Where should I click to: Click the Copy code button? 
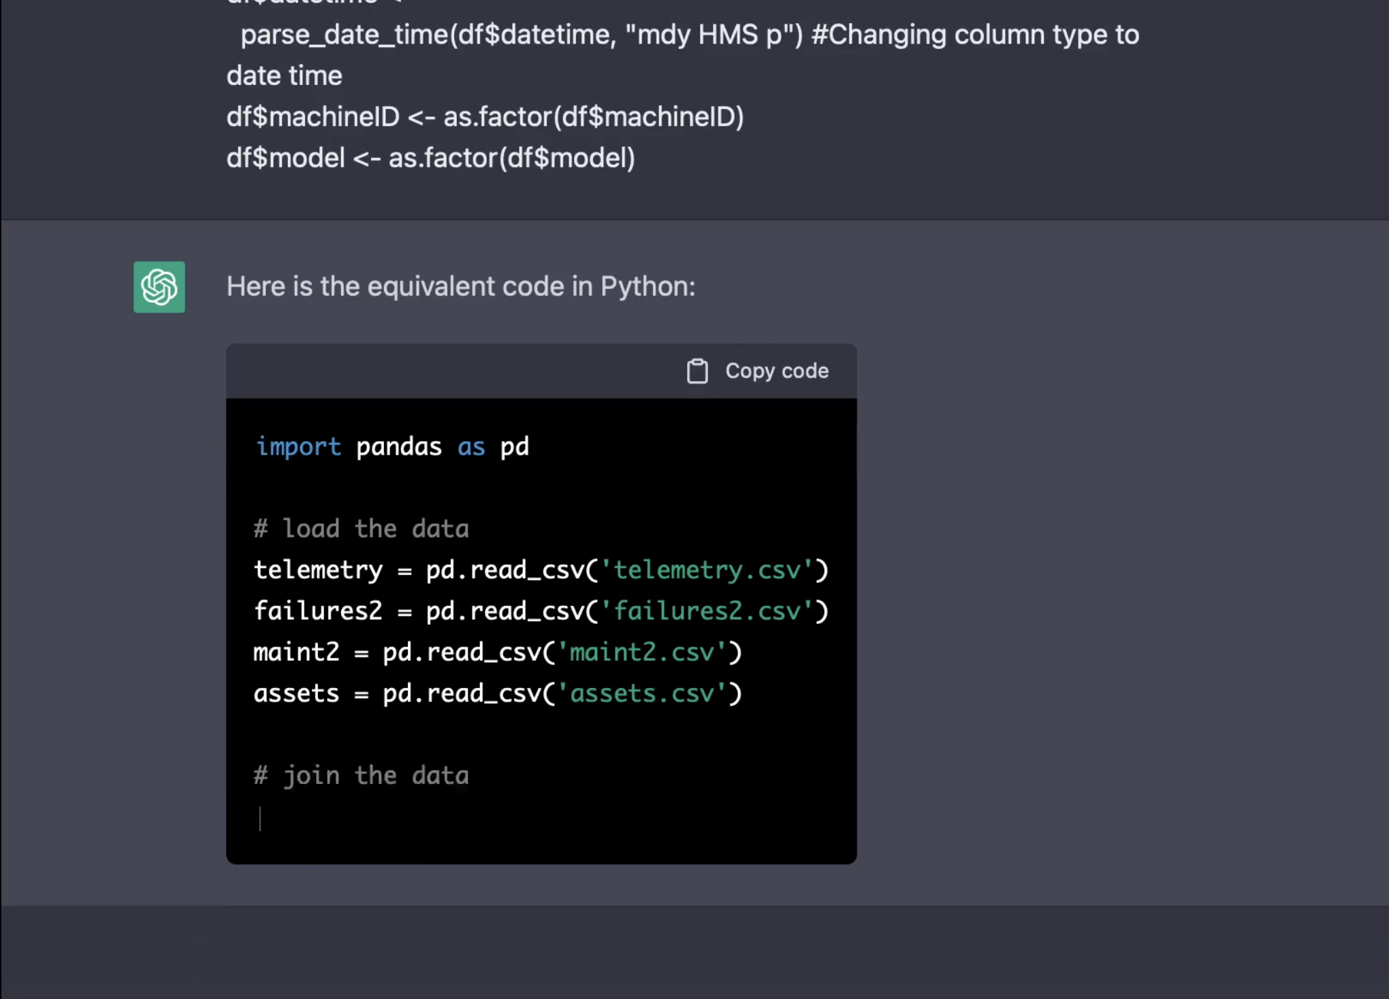(x=757, y=371)
